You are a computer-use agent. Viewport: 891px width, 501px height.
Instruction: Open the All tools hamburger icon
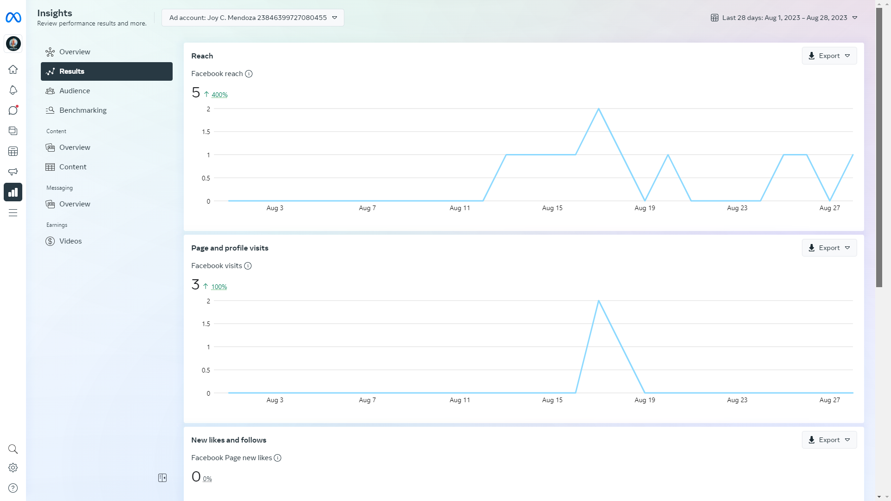pyautogui.click(x=13, y=213)
